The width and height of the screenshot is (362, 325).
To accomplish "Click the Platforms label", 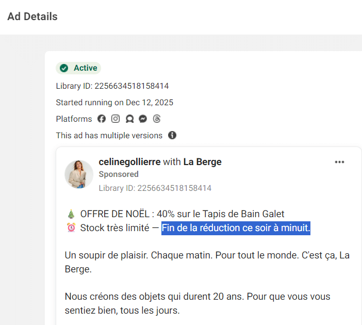I will [x=74, y=119].
